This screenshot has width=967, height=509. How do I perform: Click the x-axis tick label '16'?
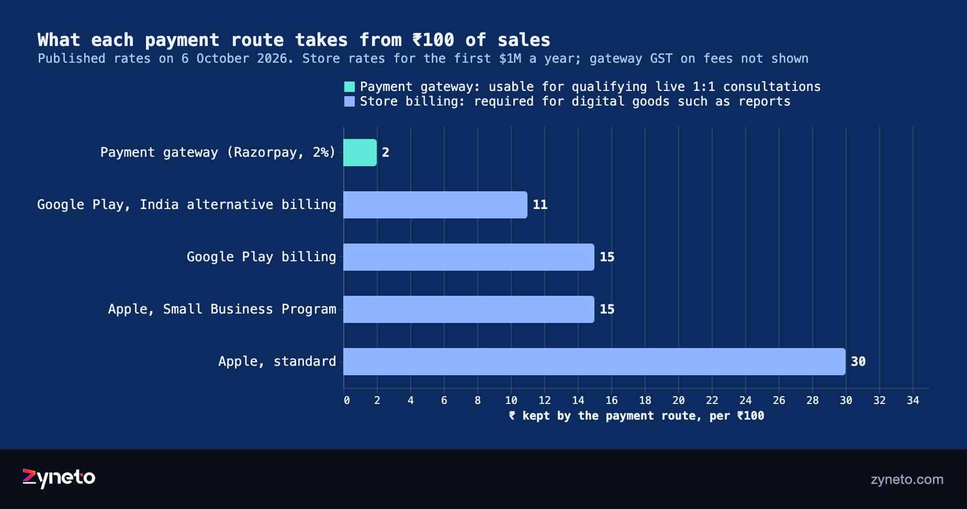612,400
